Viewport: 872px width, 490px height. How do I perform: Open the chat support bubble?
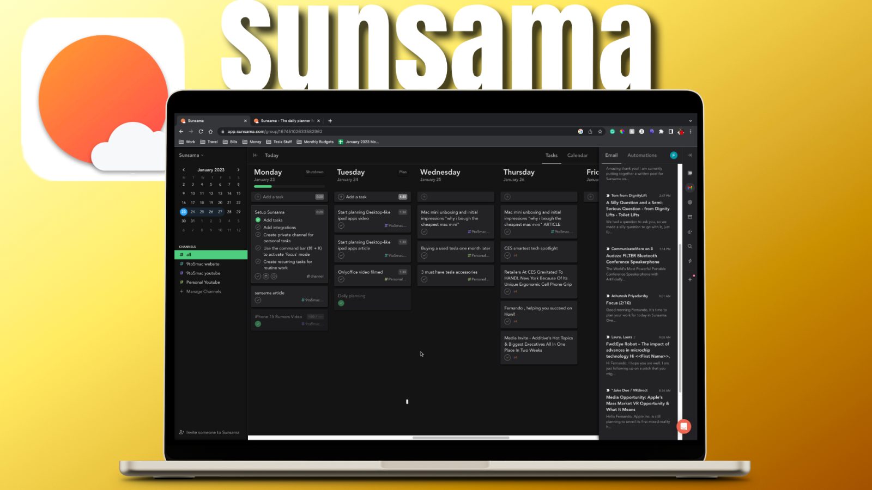click(683, 426)
